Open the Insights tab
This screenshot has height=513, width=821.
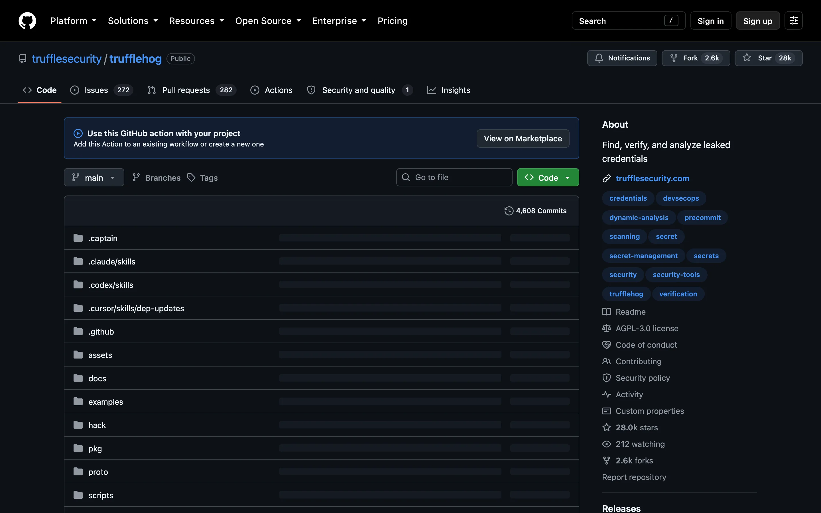tap(448, 90)
